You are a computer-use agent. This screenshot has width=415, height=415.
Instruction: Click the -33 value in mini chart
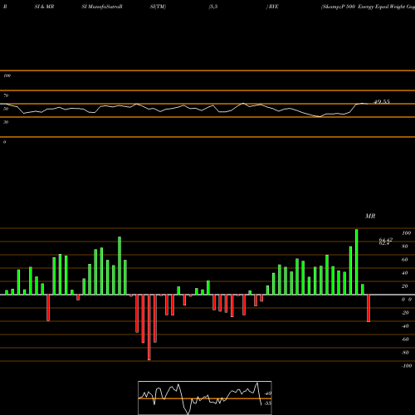pyautogui.click(x=267, y=403)
